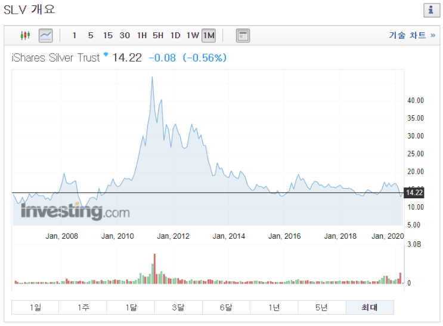443x326 pixels.
Task: Choose the 1주 range tab
Action: [x=83, y=307]
